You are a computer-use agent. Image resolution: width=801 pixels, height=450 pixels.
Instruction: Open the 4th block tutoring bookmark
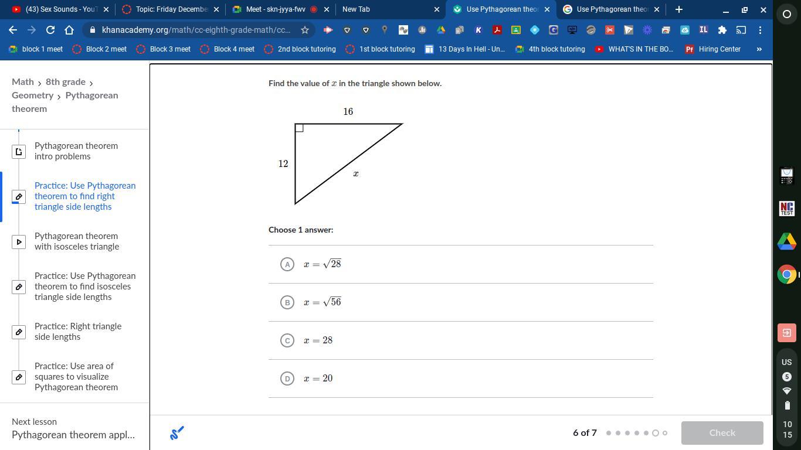550,49
